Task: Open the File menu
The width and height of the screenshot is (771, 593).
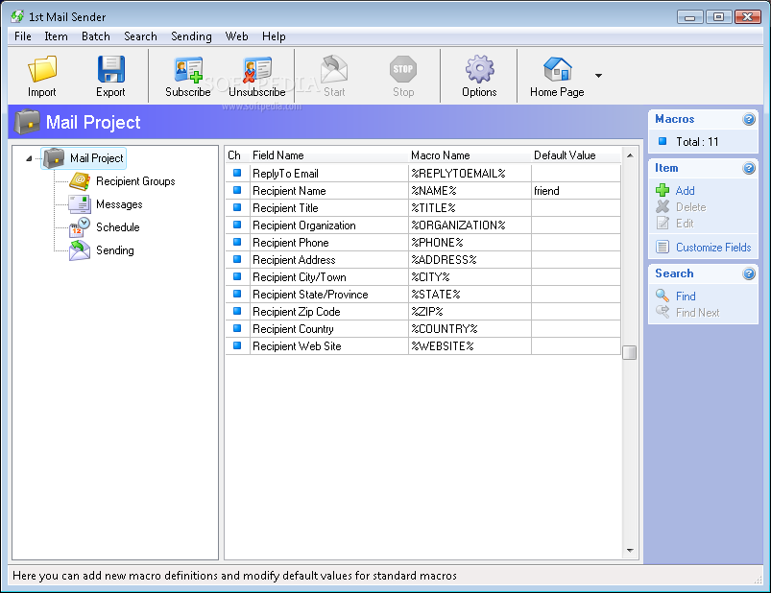Action: 23,36
